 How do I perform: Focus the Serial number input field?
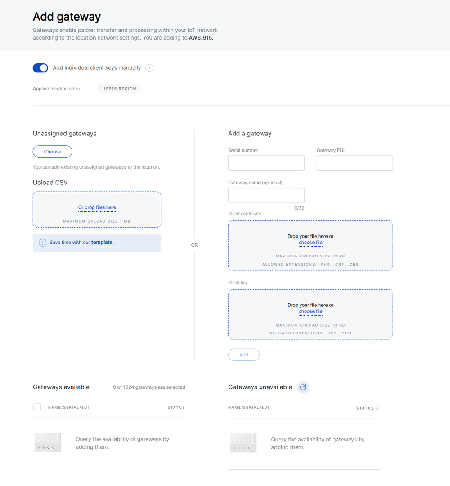pyautogui.click(x=266, y=163)
